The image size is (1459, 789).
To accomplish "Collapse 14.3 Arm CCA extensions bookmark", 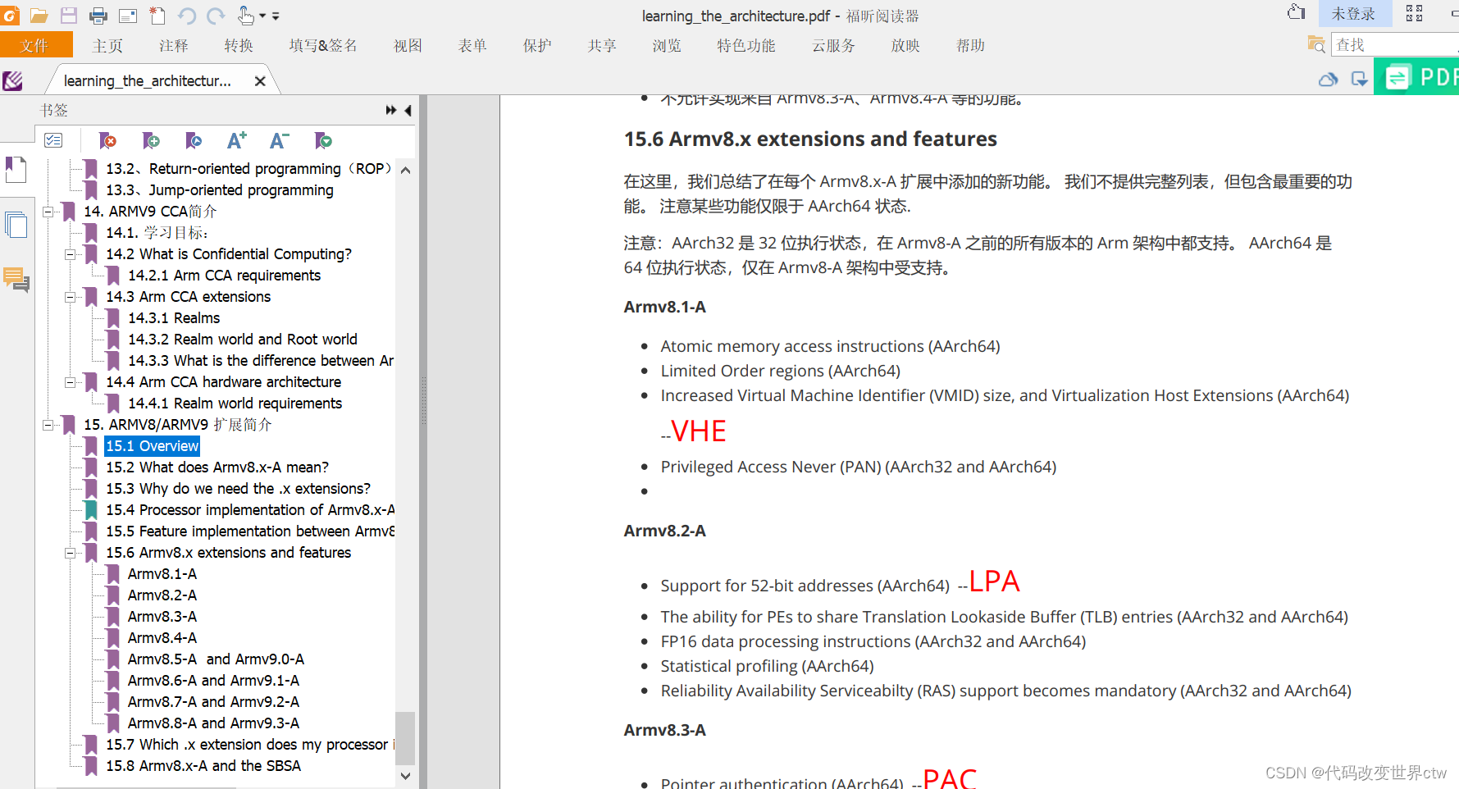I will pos(71,297).
